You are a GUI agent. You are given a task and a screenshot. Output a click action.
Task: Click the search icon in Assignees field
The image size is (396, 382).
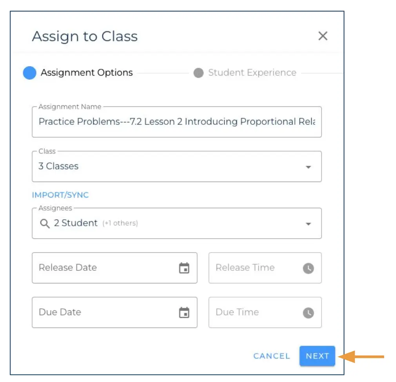(x=44, y=223)
